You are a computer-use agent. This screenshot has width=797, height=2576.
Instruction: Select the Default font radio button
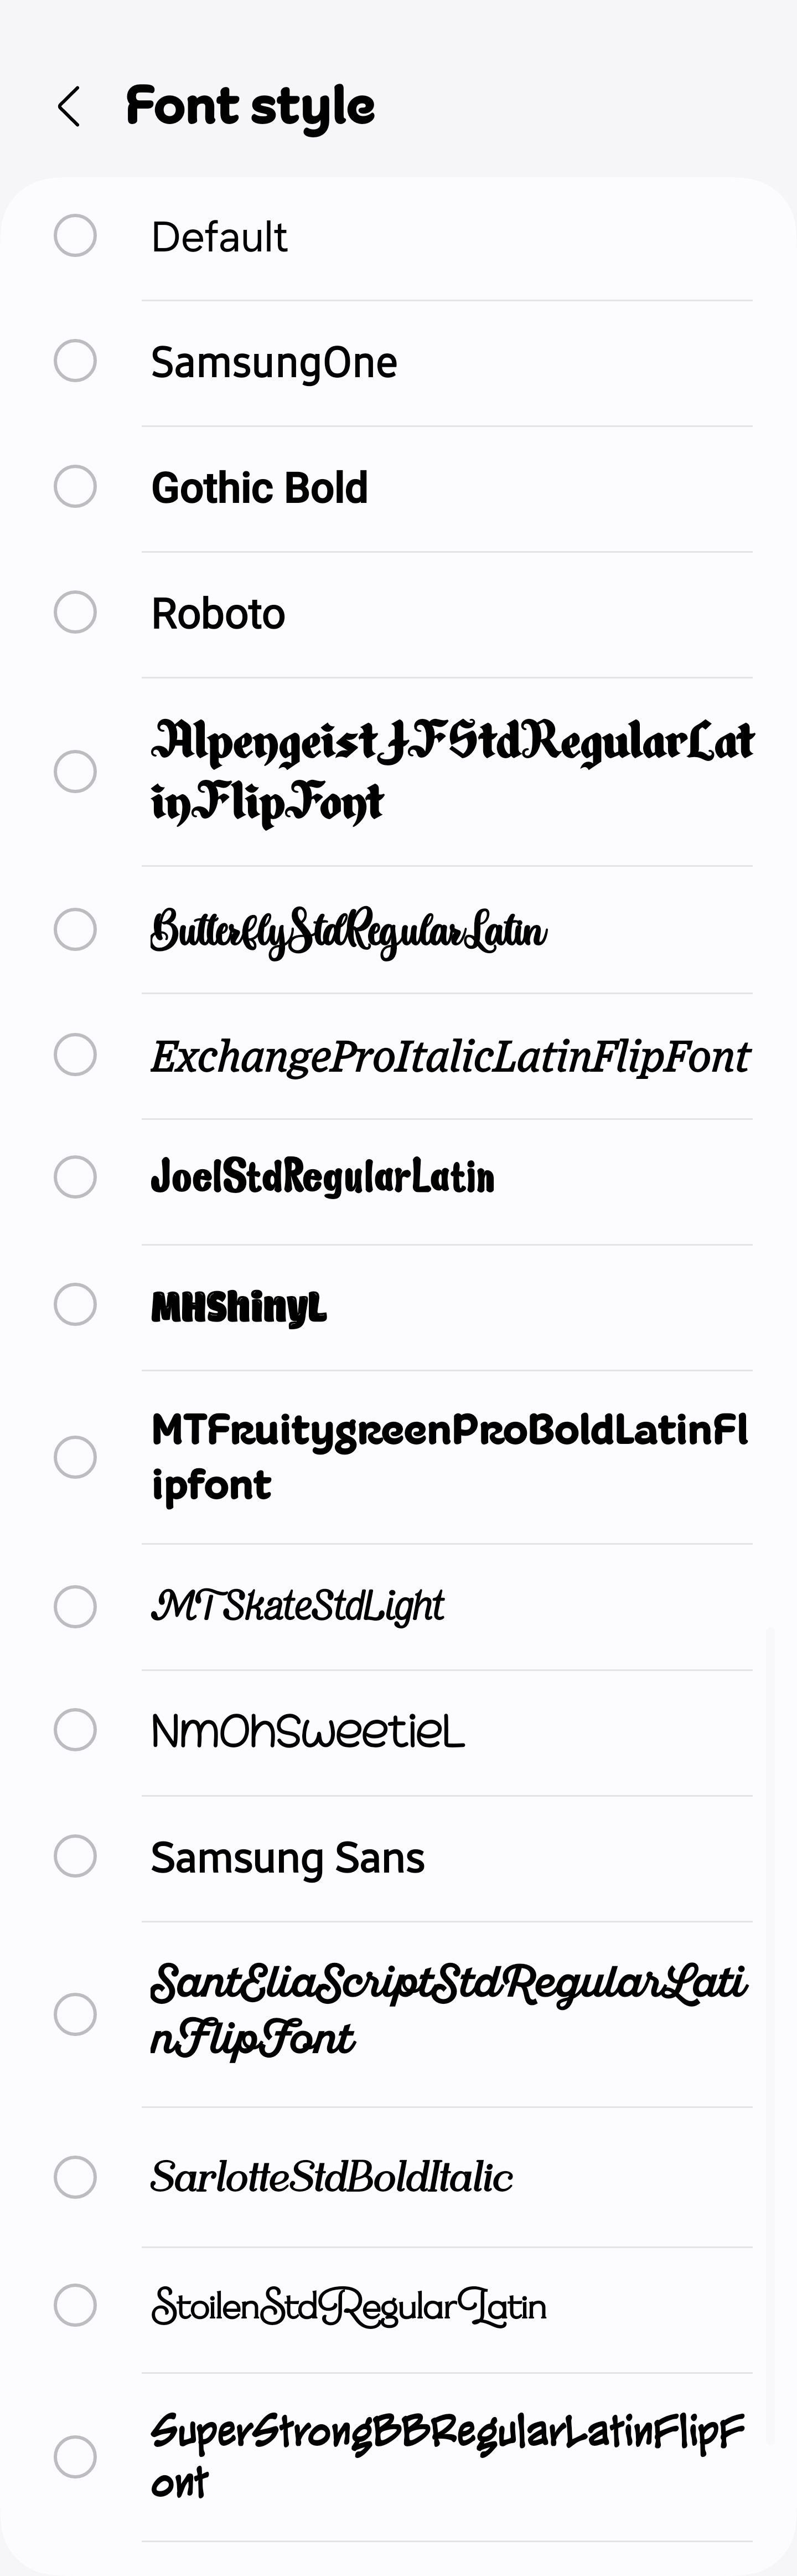click(75, 236)
